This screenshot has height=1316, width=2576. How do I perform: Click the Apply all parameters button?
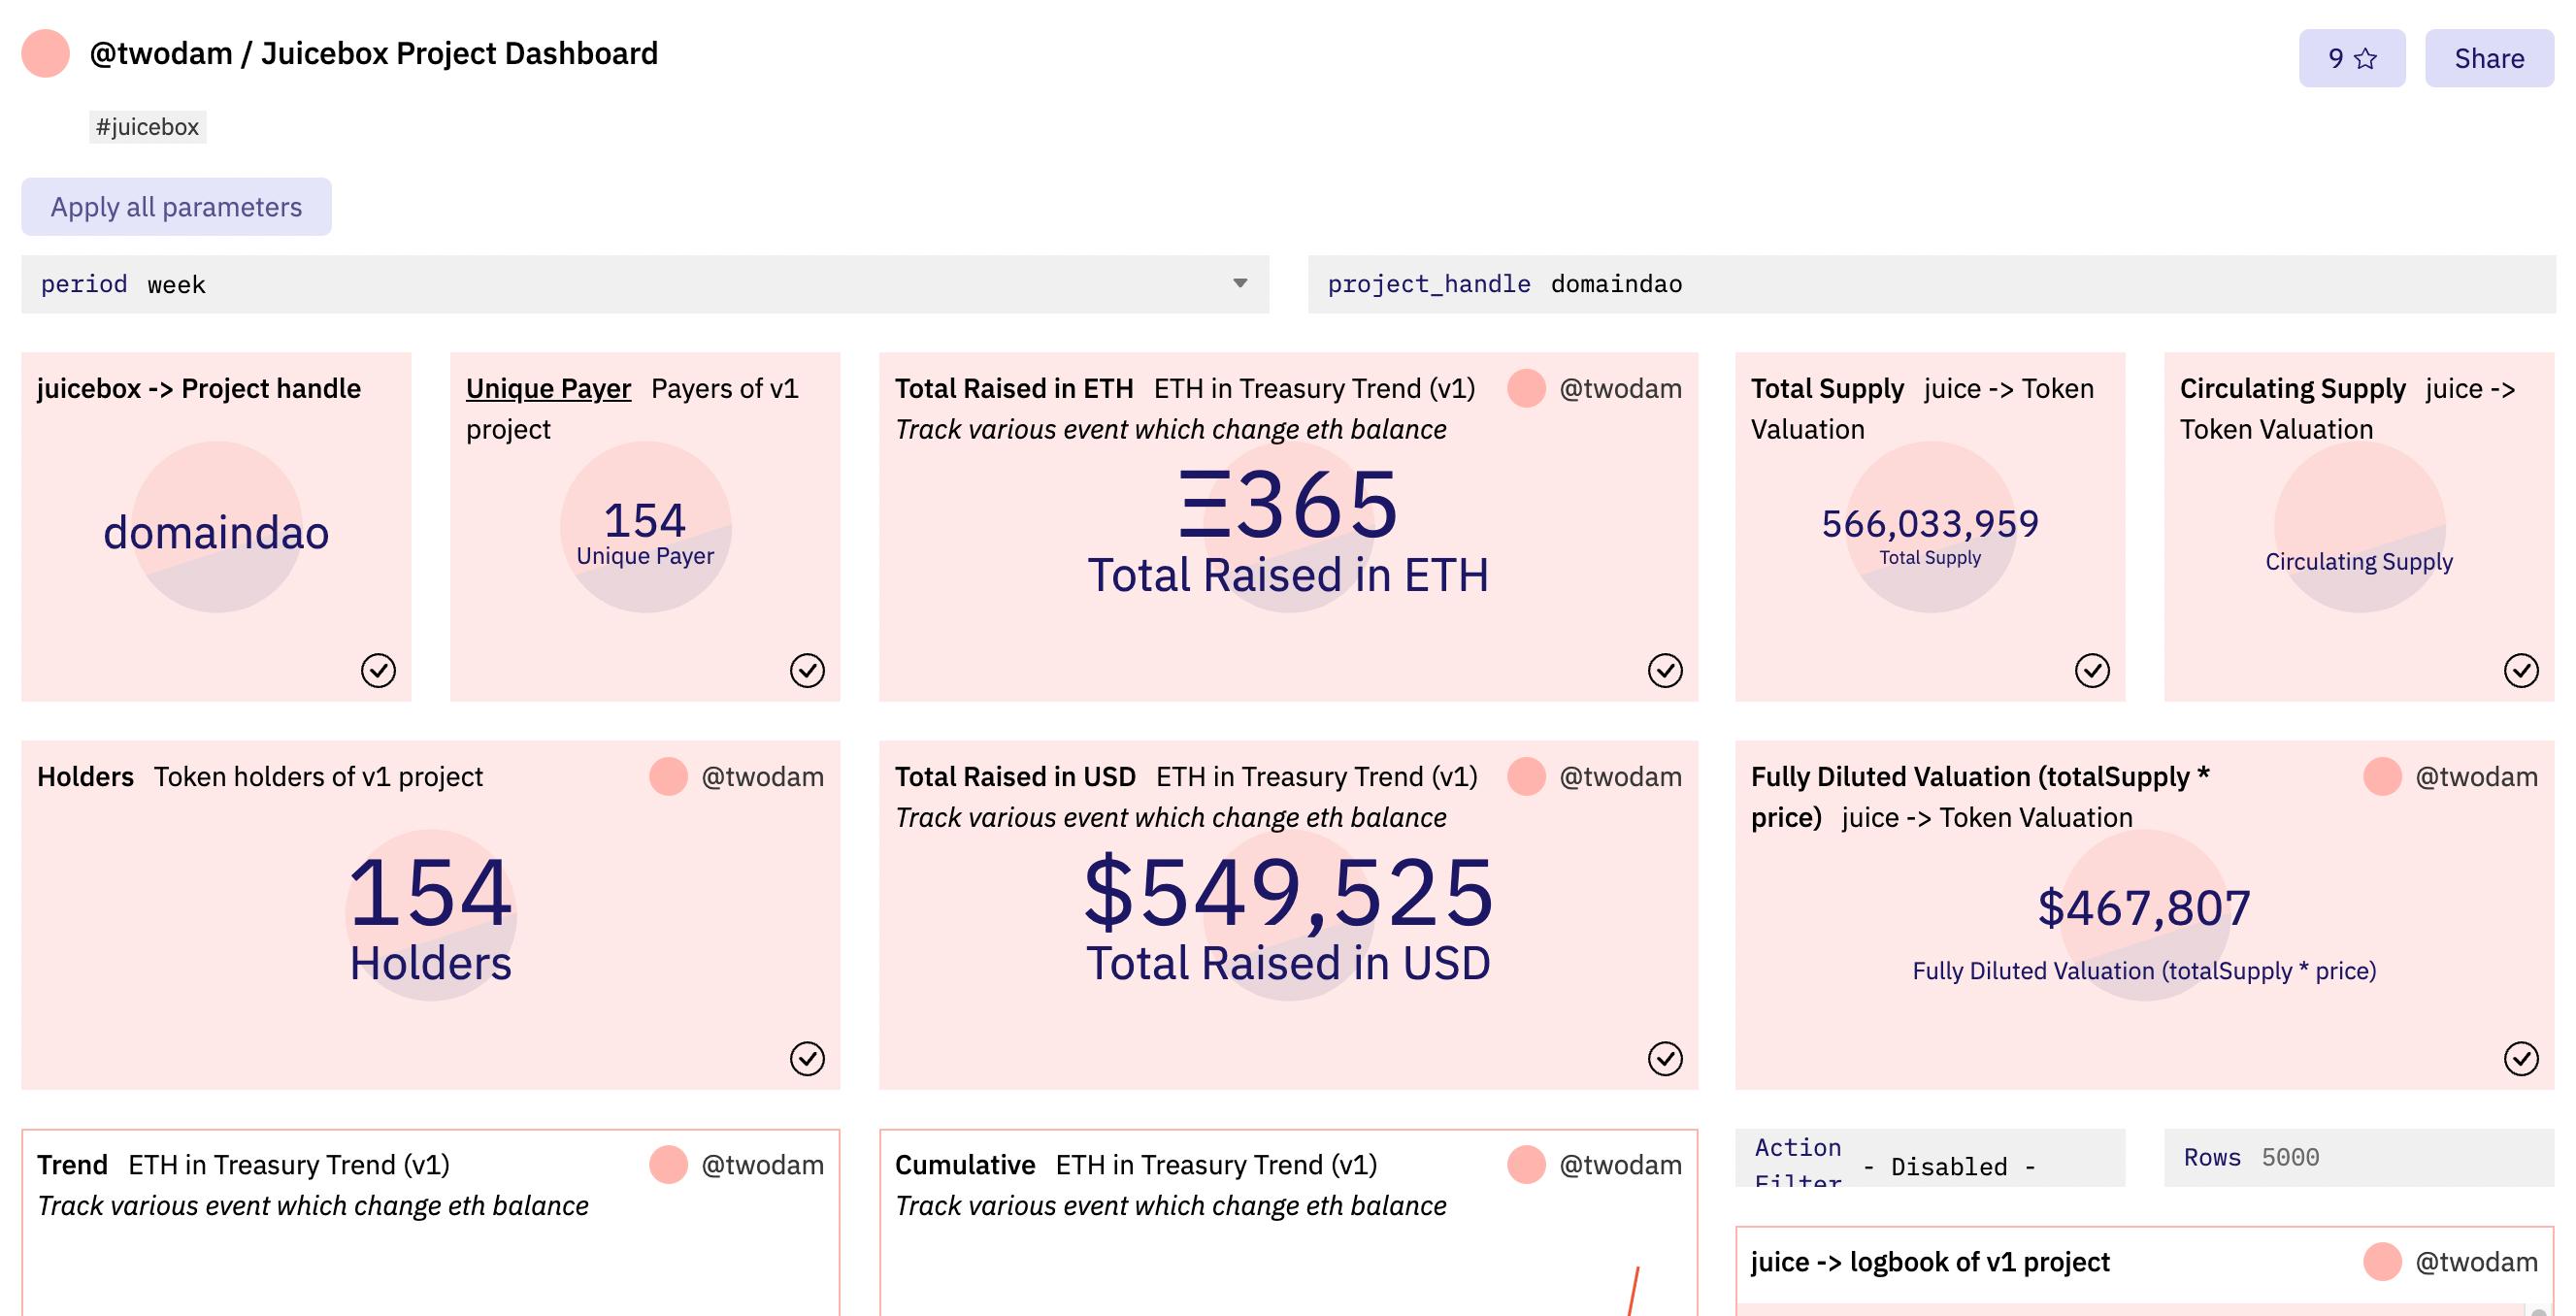176,207
